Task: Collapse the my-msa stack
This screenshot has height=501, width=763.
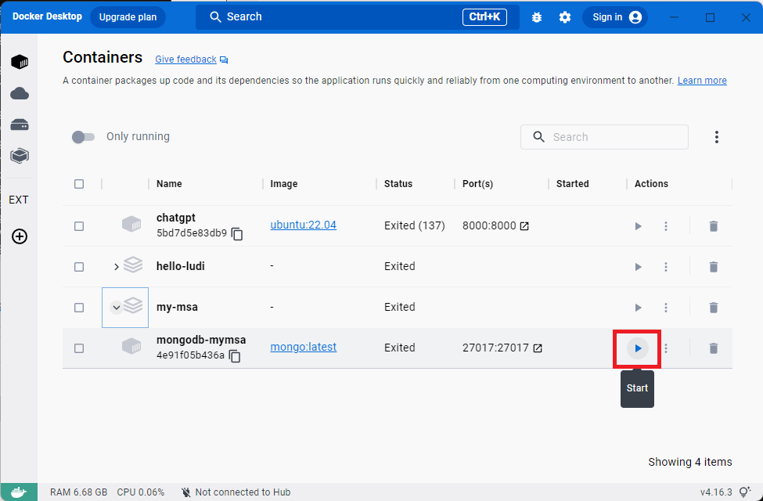Action: point(117,308)
